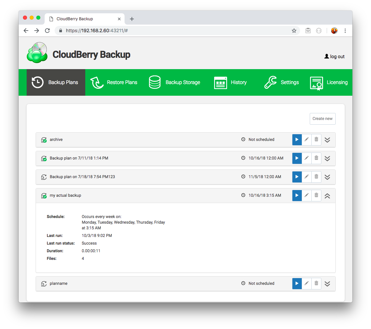Expand Backup plan on 7/11/18 details
The width and height of the screenshot is (371, 329).
[x=327, y=159]
